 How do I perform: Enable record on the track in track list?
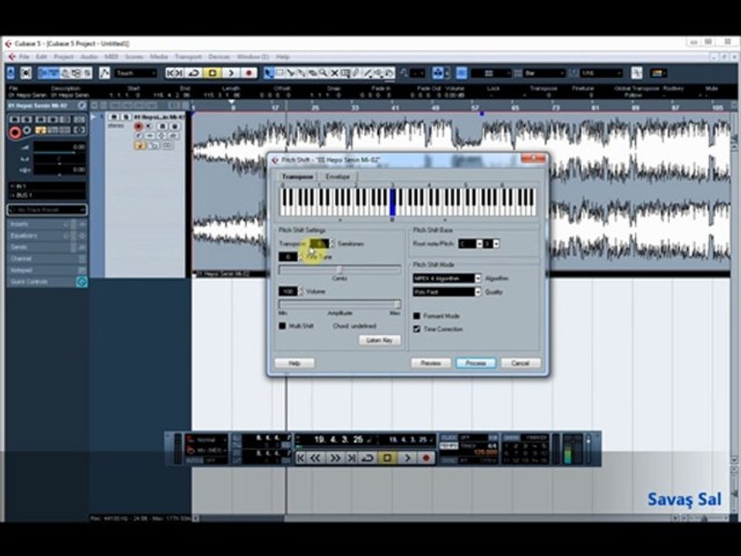pos(138,126)
